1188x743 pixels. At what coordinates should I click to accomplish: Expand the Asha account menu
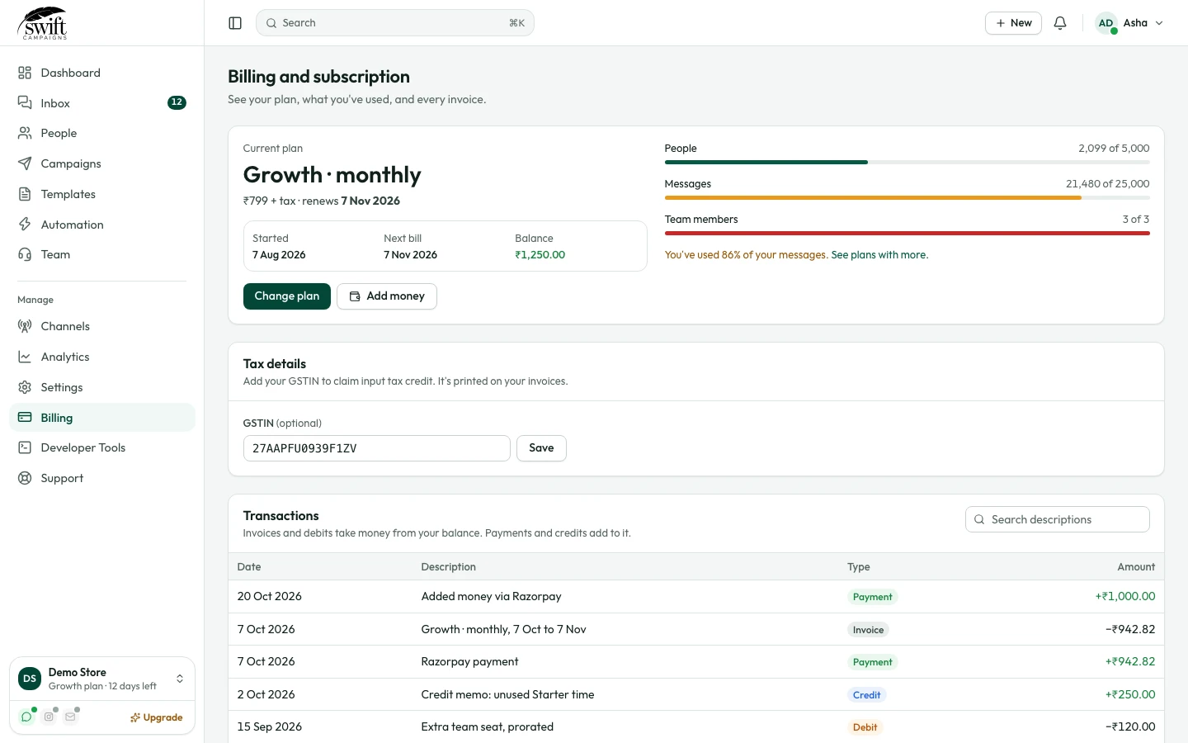pos(1130,23)
